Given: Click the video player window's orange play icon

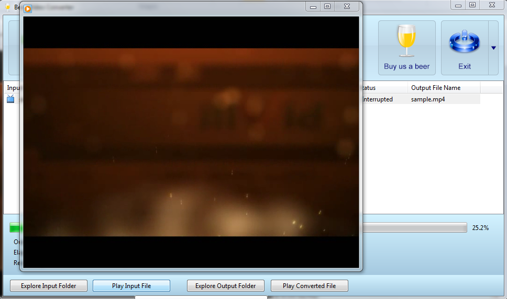Looking at the screenshot, I should (x=28, y=9).
